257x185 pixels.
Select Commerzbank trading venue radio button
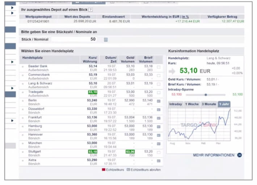click(23, 75)
